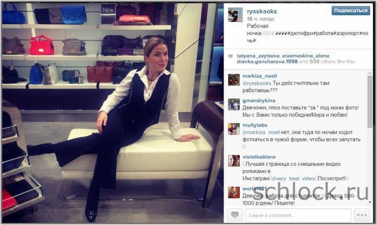Viewport: 377px width, 225px height.
Task: Click the comments scrollbar thumb
Action: click(370, 102)
